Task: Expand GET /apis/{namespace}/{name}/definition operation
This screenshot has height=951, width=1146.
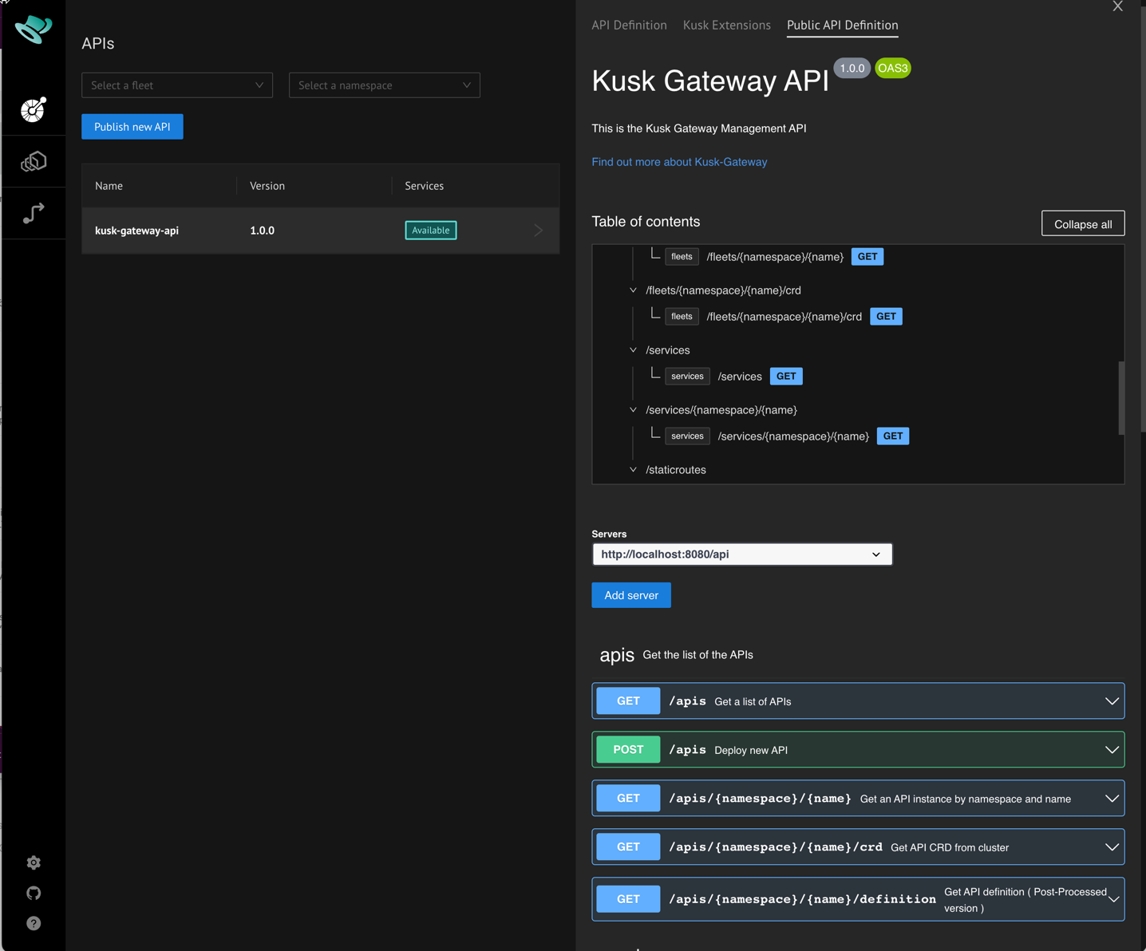Action: (858, 899)
